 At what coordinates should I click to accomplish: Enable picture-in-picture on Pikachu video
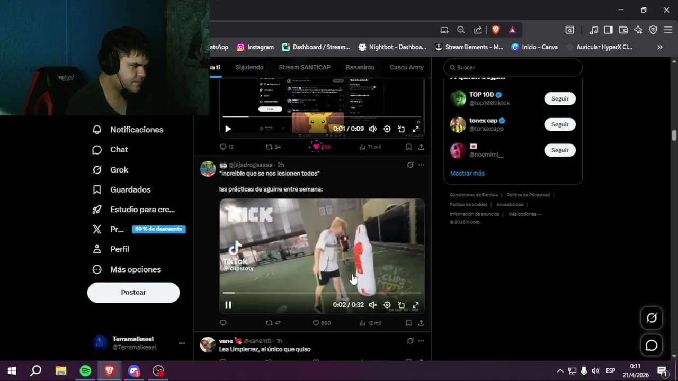click(x=402, y=129)
